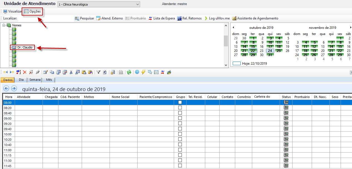
Task: Select day 31 in outubro de 2019
Action: pos(270,55)
